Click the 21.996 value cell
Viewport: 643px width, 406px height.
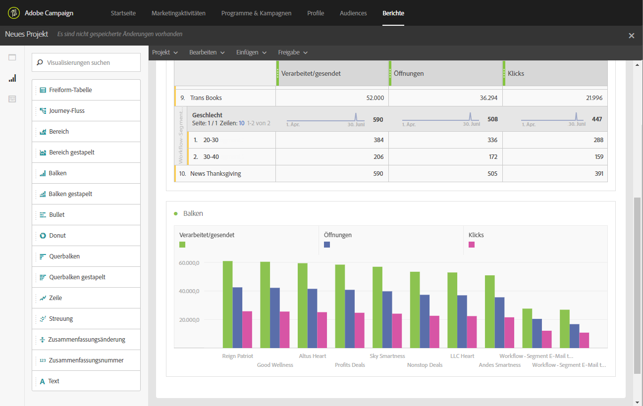point(555,98)
